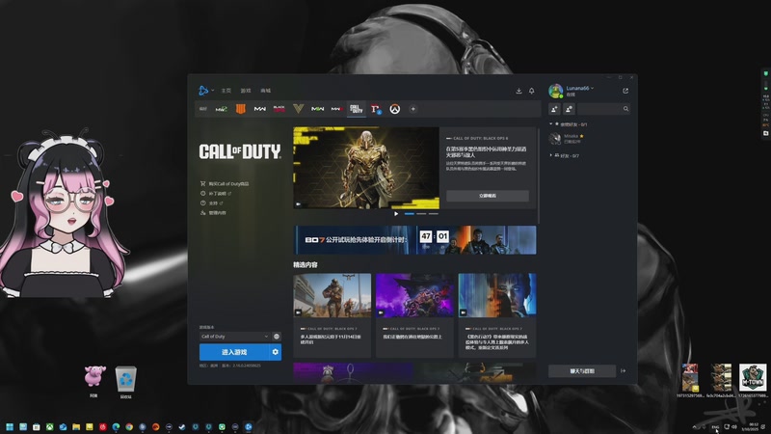Open the 主页 home menu
Screen dimensions: 771x434
coord(226,91)
